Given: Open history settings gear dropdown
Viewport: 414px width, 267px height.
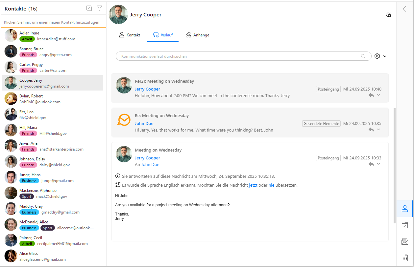Looking at the screenshot, I should coord(380,56).
